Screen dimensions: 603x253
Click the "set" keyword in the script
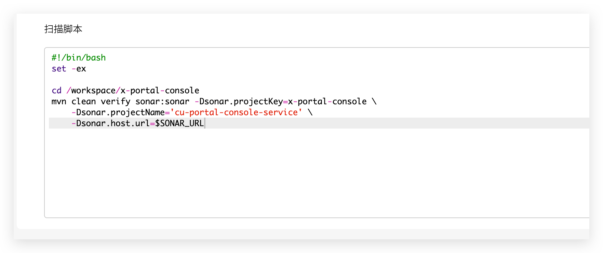coord(59,69)
